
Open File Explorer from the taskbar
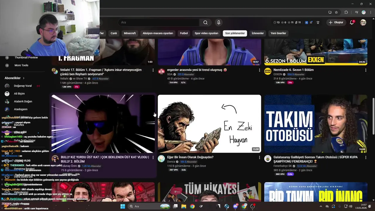184,206
